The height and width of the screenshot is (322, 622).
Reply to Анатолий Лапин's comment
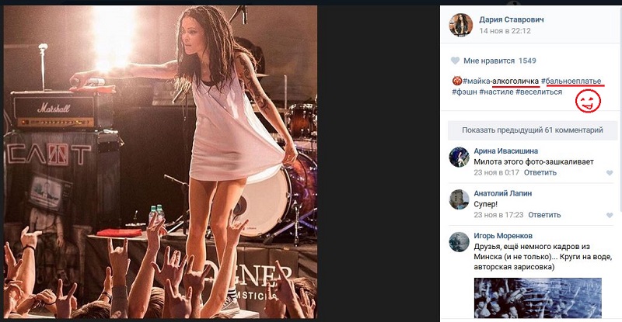coord(544,214)
